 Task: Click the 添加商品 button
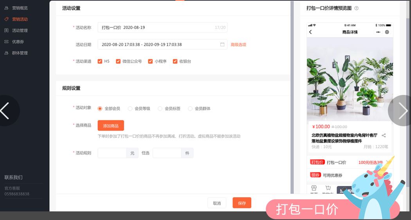point(111,125)
